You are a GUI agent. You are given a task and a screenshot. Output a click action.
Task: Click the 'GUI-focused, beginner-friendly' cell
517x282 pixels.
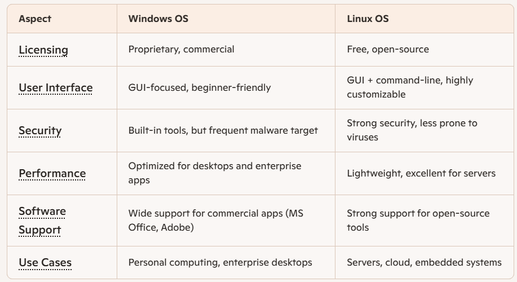200,87
